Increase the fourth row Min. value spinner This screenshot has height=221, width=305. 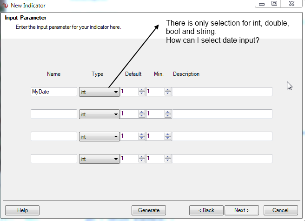coord(168,157)
